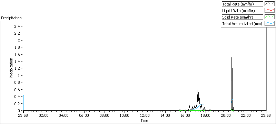Viewport: 276px width, 124px height.
Task: Click the Liquid Rate (mm/hr) legend label
Action: (x=242, y=11)
